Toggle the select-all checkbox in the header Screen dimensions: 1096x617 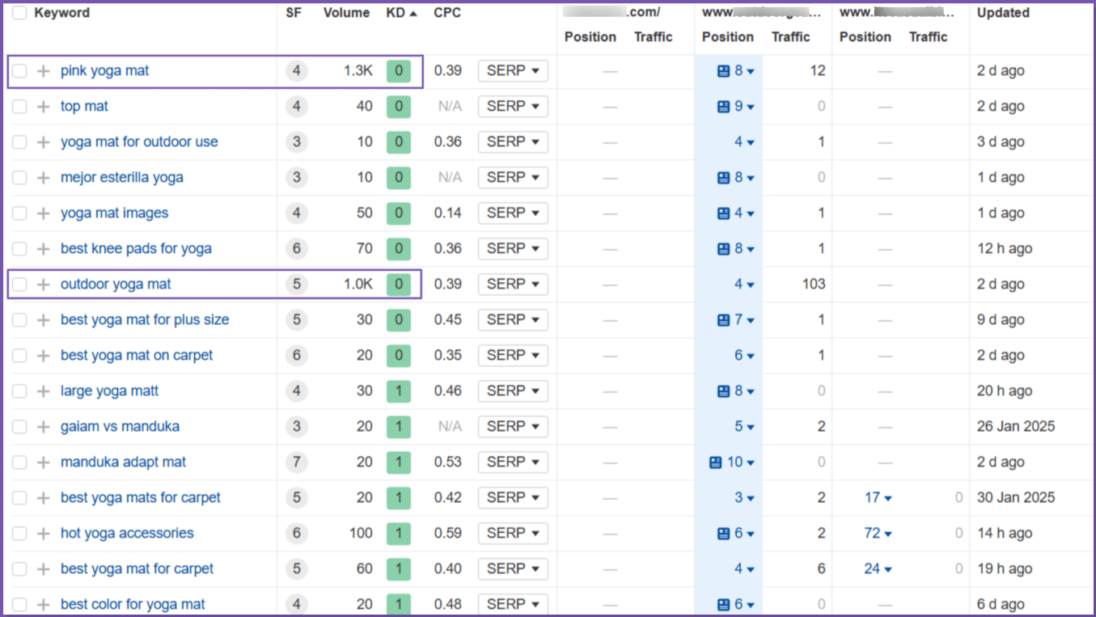coord(18,12)
